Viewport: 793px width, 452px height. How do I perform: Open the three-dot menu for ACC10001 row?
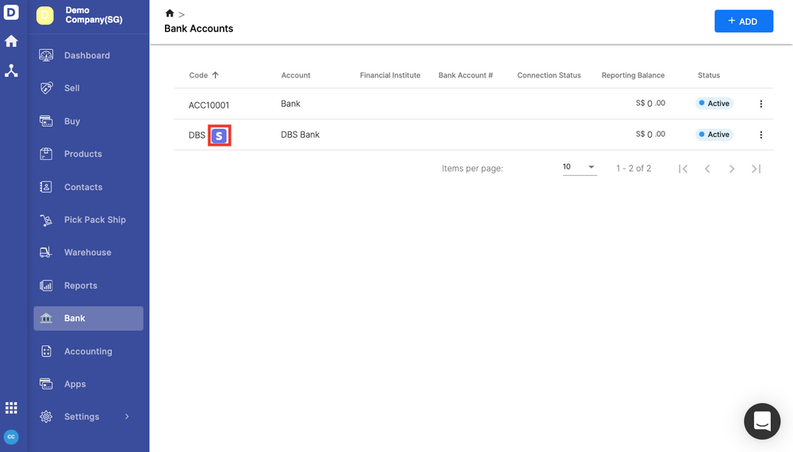pyautogui.click(x=760, y=104)
